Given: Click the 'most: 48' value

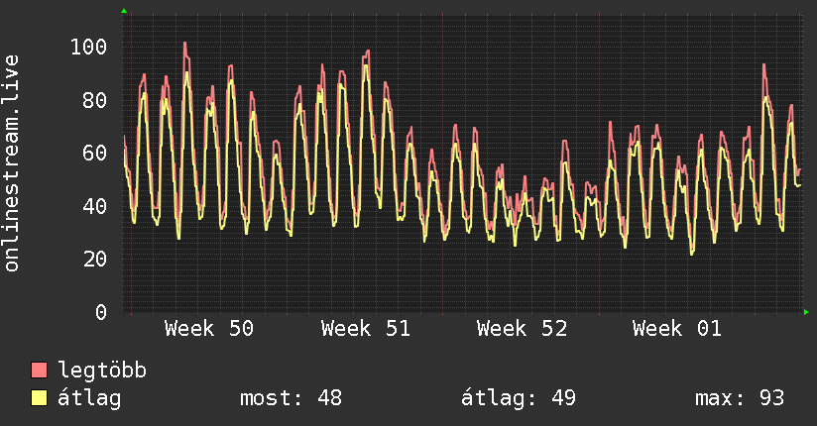Looking at the screenshot, I should click(x=291, y=398).
